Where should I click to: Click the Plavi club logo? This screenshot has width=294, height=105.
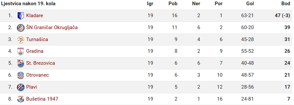coord(21,87)
